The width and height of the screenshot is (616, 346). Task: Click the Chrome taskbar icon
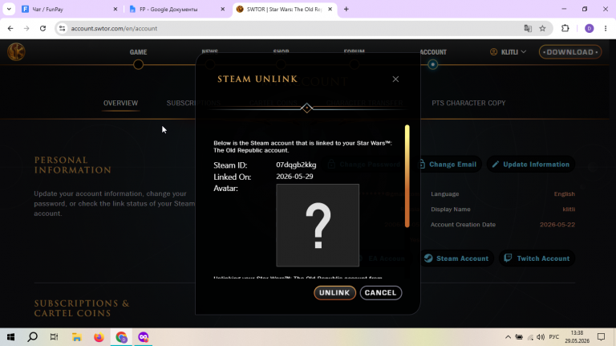pyautogui.click(x=121, y=337)
